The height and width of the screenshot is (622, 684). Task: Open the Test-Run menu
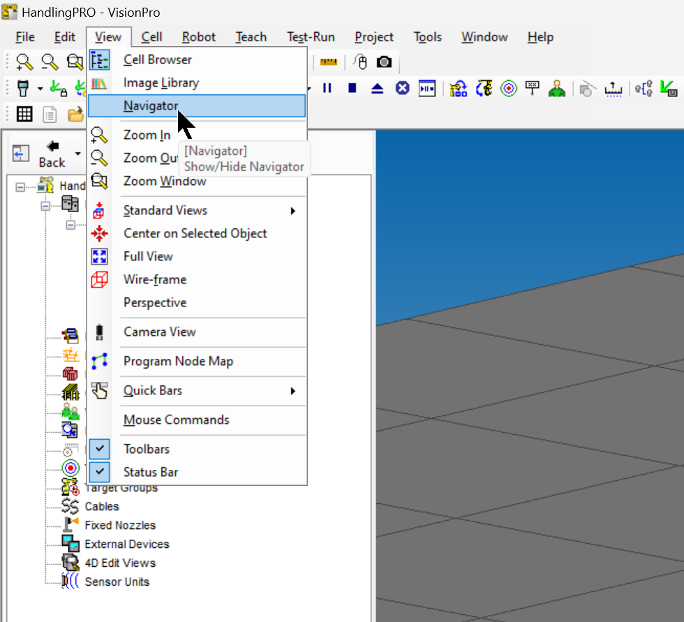pos(311,38)
